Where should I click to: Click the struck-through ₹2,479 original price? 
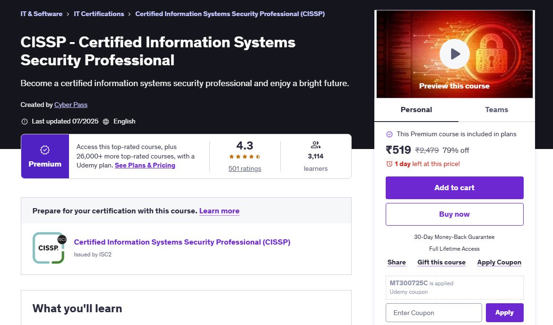tap(427, 150)
